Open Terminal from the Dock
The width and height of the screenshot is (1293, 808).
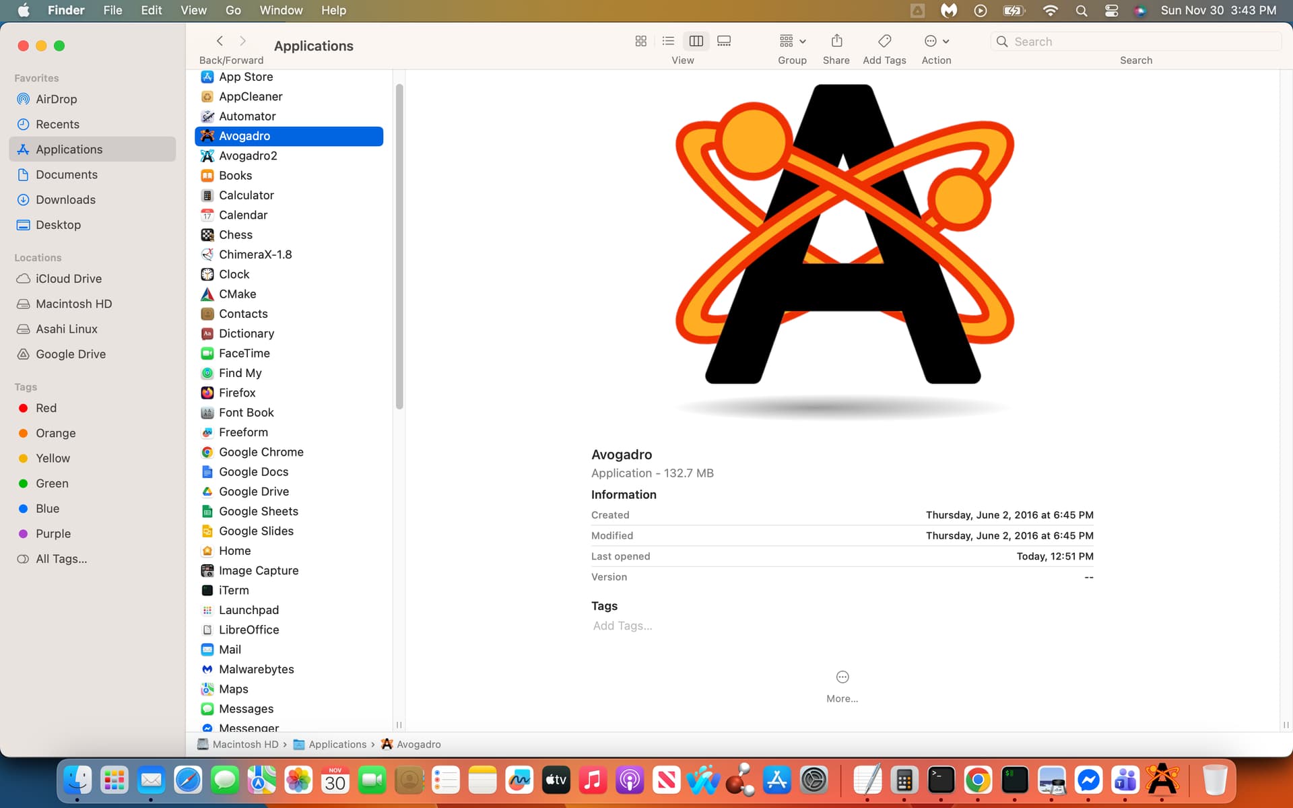941,780
